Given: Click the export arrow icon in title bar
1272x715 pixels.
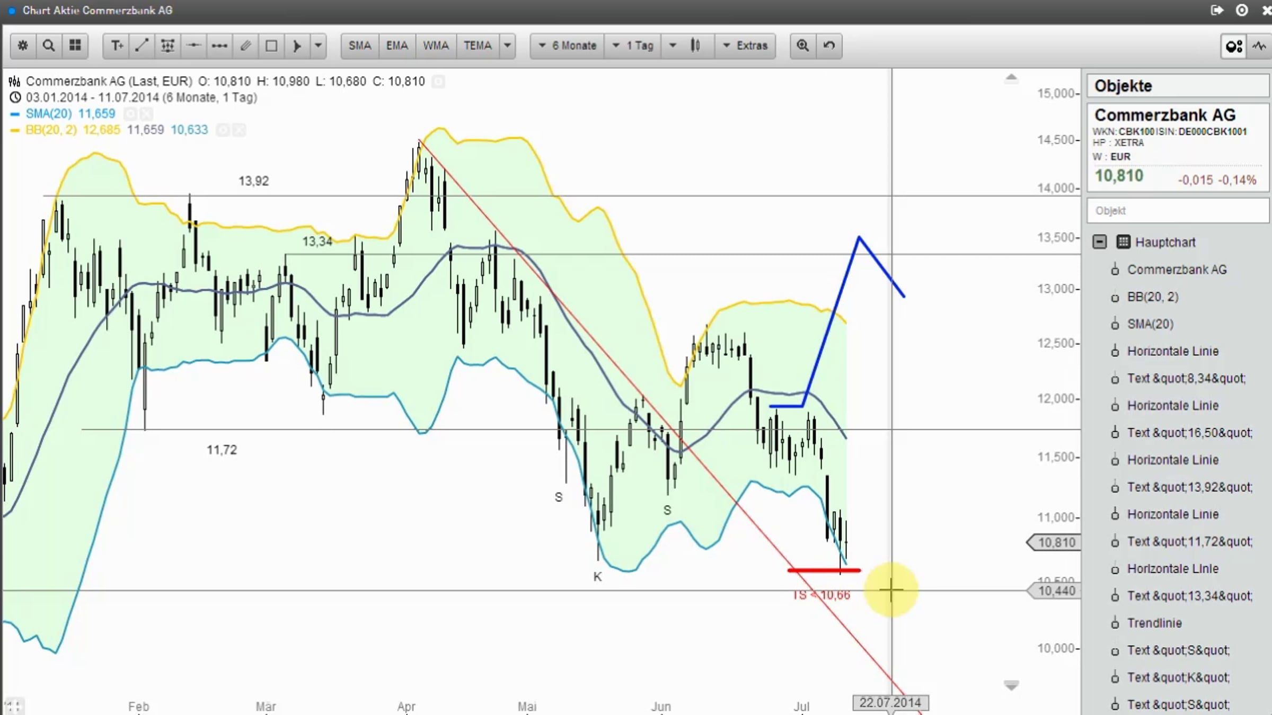Looking at the screenshot, I should click(1217, 10).
